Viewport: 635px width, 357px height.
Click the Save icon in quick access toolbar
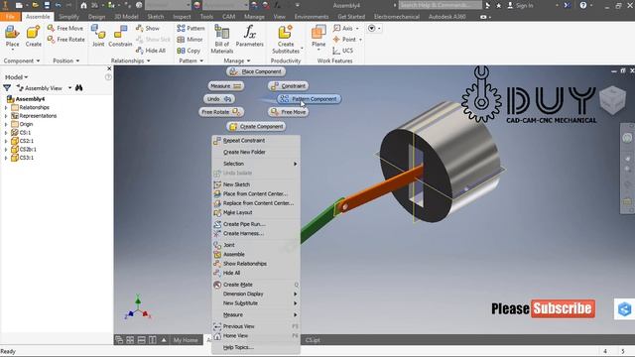click(47, 5)
